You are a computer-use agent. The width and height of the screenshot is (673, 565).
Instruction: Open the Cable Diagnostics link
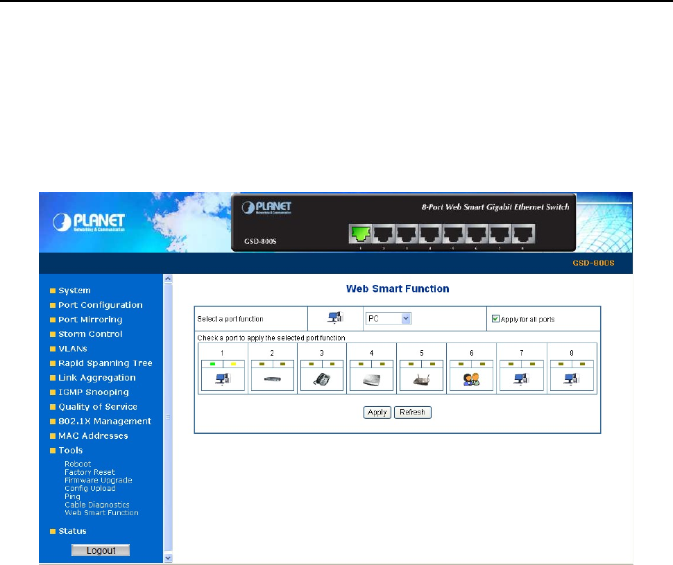[97, 505]
